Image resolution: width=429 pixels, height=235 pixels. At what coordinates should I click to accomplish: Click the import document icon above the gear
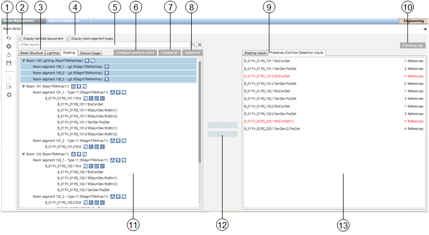(8, 86)
